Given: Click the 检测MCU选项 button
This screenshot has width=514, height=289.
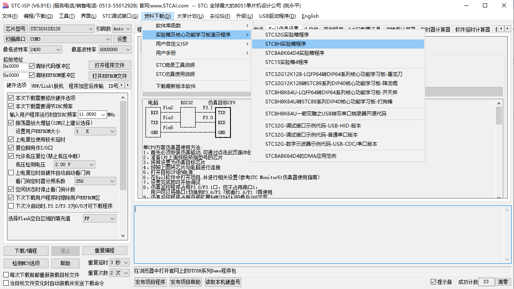Looking at the screenshot, I should [26, 263].
